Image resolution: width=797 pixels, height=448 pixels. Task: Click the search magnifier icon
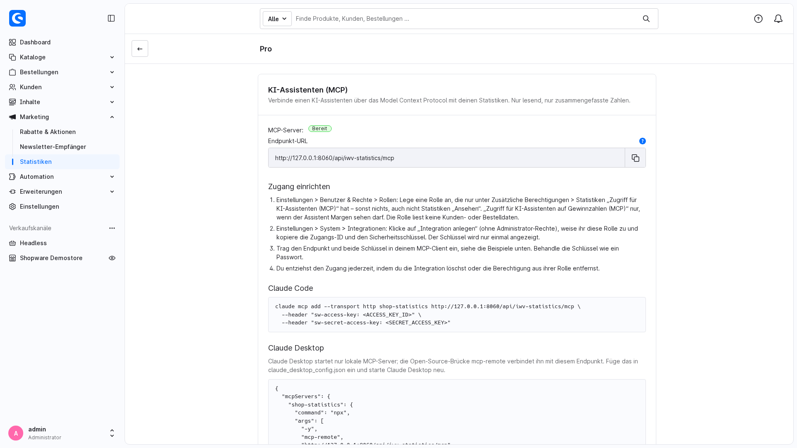pyautogui.click(x=646, y=19)
